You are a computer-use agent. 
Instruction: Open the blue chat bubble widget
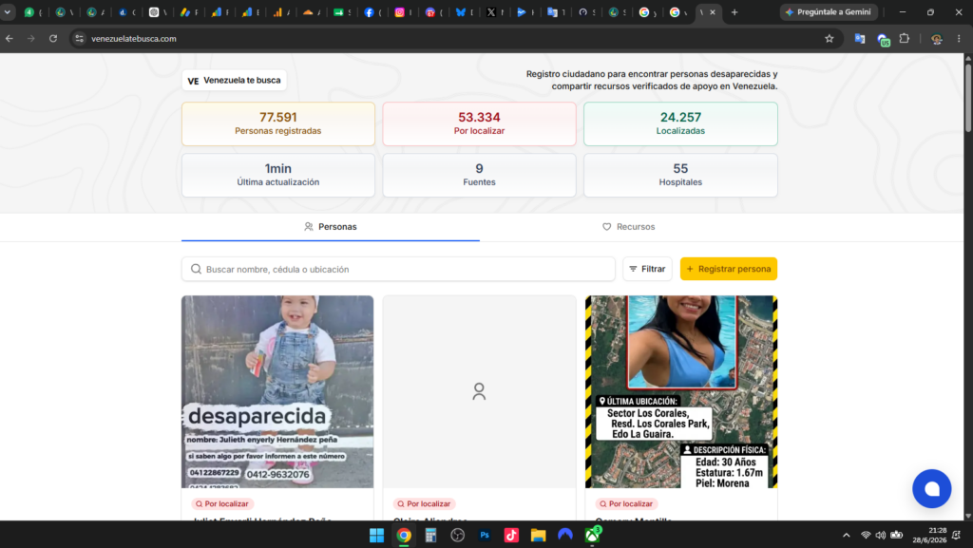coord(931,488)
